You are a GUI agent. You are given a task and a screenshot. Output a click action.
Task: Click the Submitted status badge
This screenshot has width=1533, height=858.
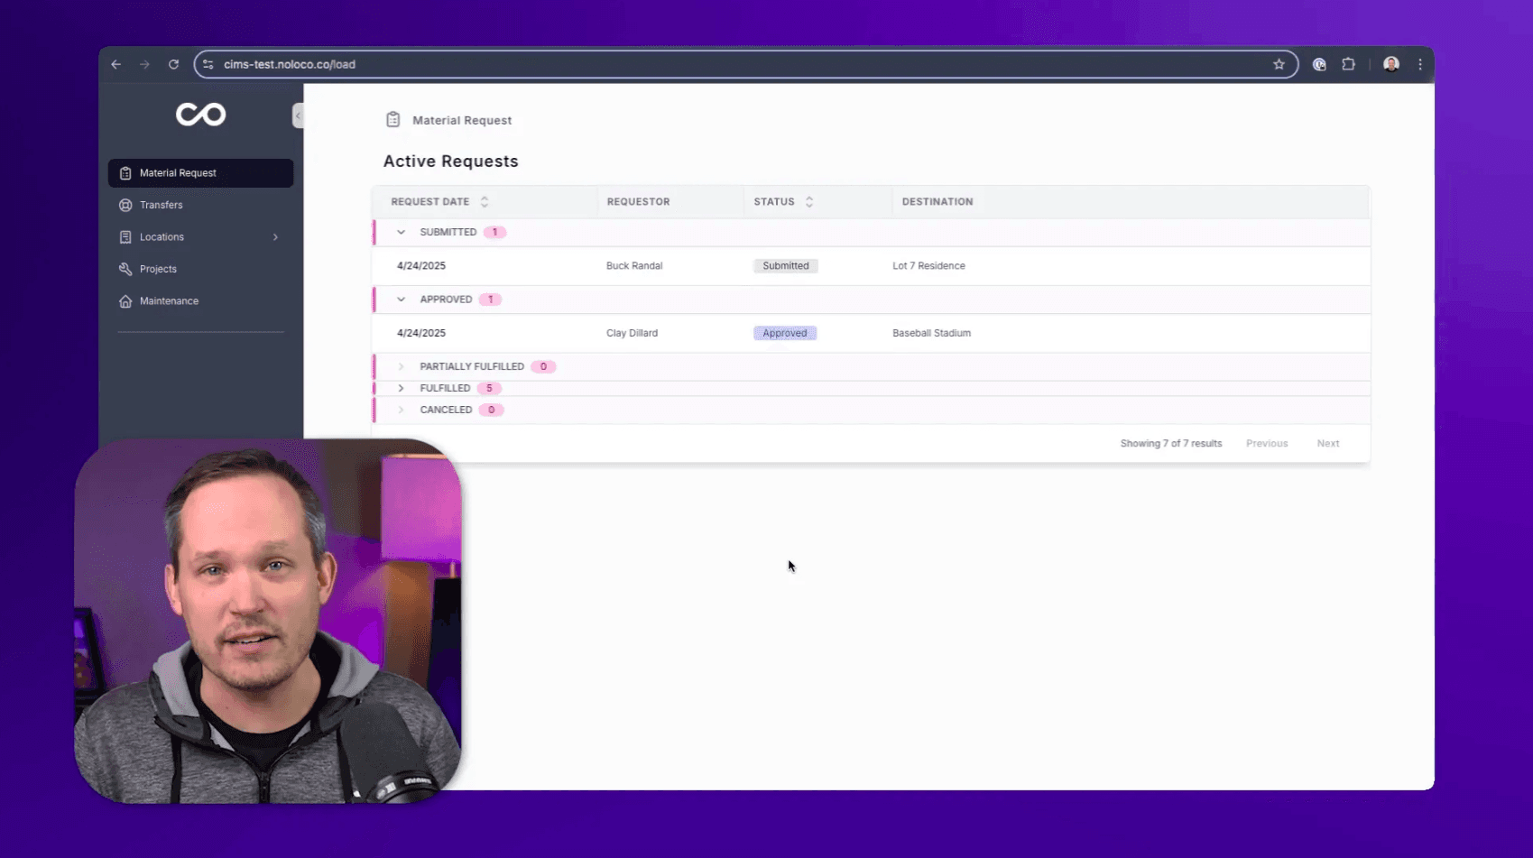click(x=785, y=266)
